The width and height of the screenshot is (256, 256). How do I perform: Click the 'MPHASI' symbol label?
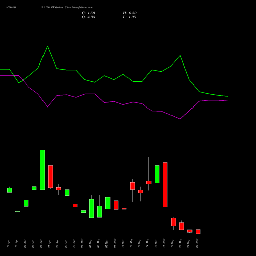[11, 8]
